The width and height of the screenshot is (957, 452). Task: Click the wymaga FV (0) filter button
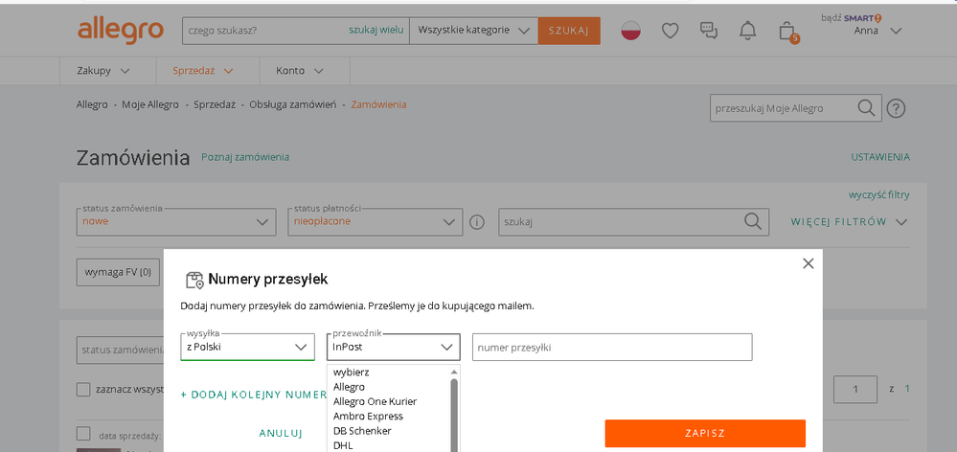(118, 273)
